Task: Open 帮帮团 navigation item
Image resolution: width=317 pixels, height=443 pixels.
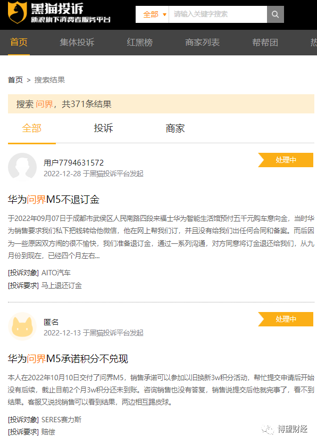Action: pos(265,43)
